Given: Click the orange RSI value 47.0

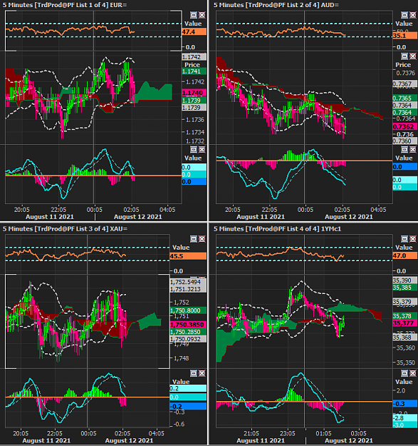Looking at the screenshot, I should [405, 255].
